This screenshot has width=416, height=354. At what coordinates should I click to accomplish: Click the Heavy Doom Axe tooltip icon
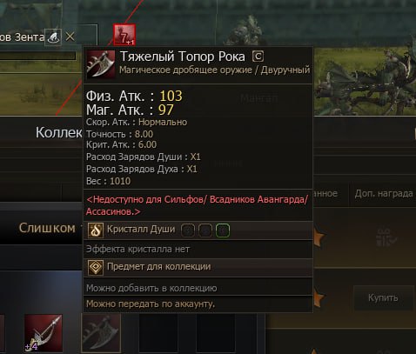pyautogui.click(x=101, y=64)
